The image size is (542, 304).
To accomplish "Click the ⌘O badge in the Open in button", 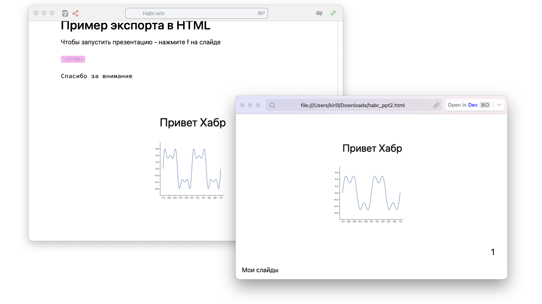I will tap(485, 105).
